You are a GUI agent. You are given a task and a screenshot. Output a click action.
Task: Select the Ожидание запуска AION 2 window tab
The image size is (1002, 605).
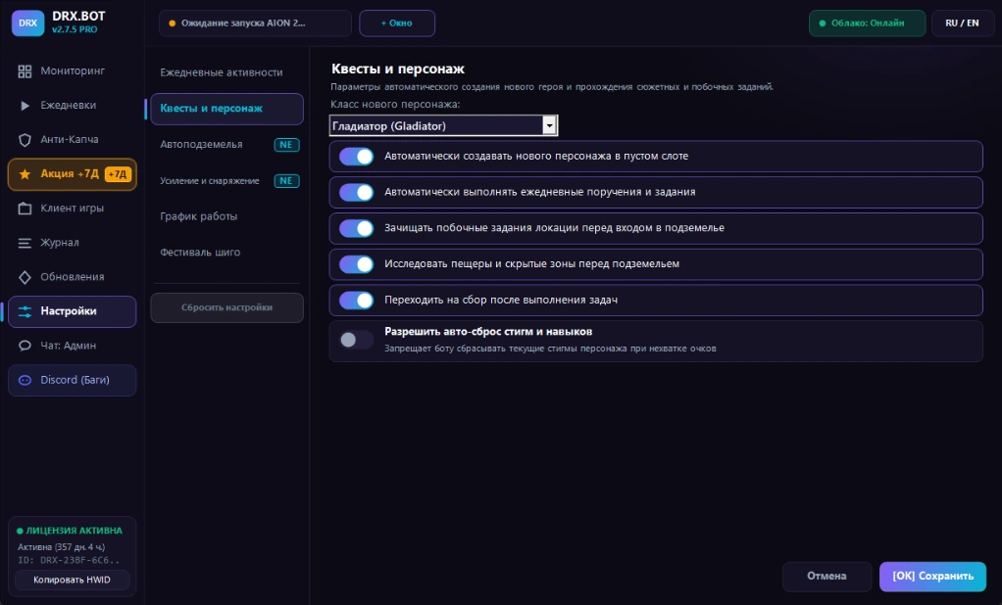pyautogui.click(x=255, y=23)
